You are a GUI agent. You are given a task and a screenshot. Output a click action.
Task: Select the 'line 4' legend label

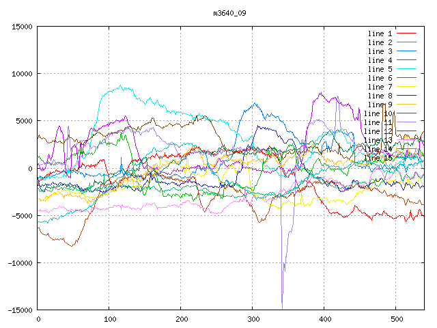coord(380,60)
